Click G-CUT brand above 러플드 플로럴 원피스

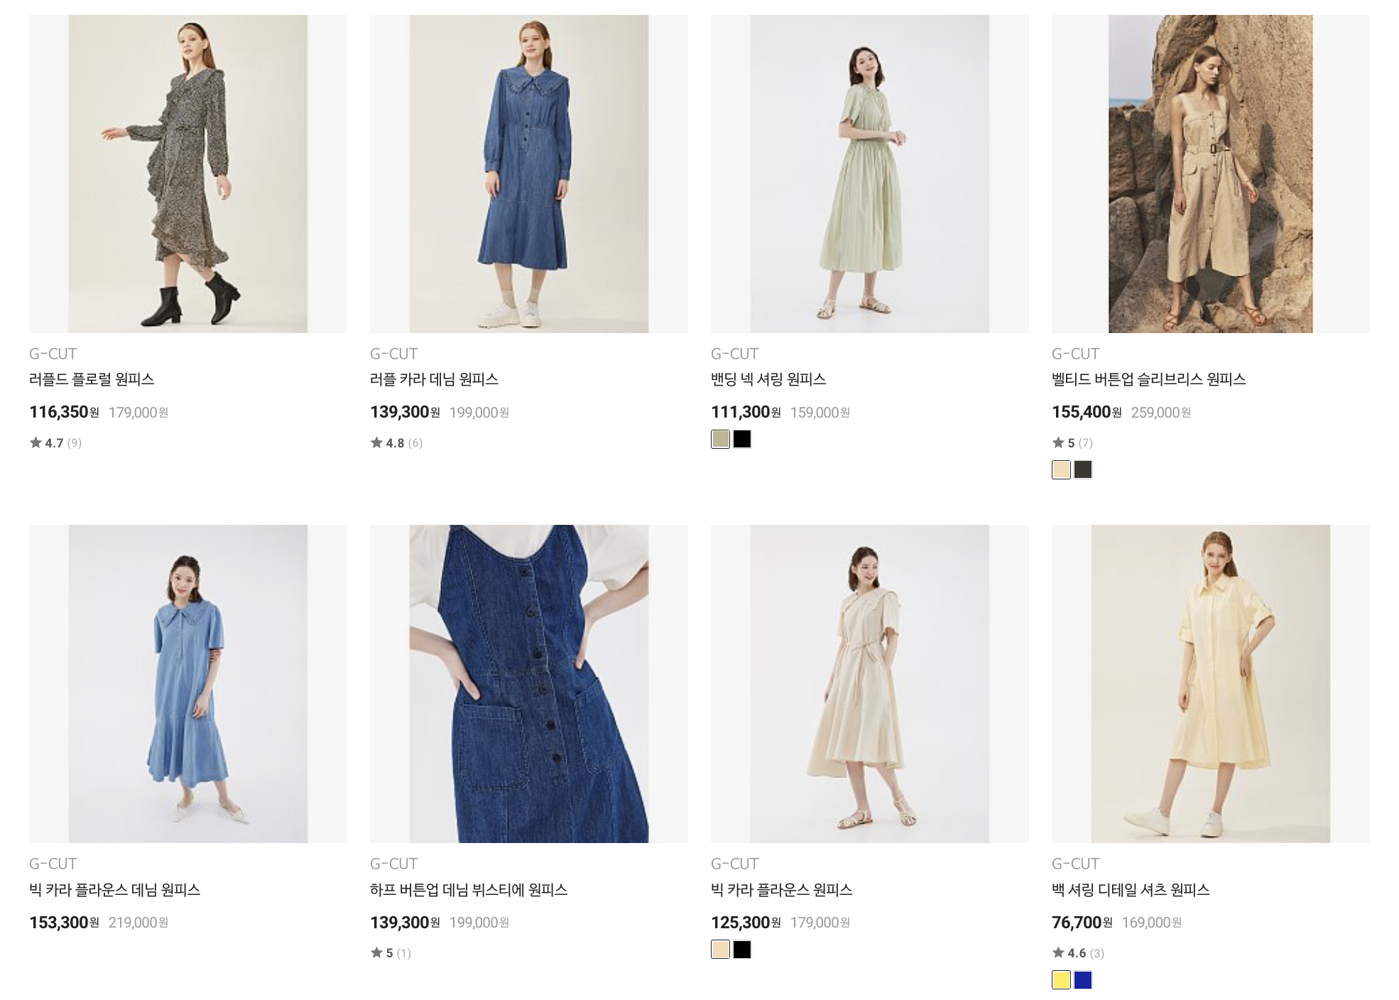pos(53,354)
